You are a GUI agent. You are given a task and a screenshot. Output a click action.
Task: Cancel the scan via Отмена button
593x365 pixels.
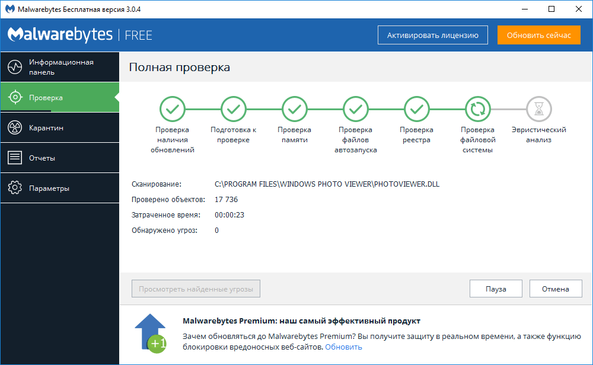[556, 289]
